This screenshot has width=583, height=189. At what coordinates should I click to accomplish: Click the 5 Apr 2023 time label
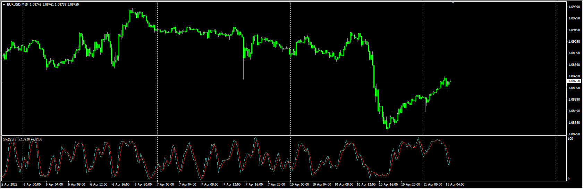(9, 184)
